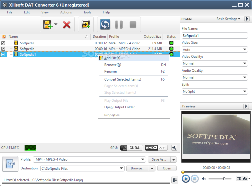This screenshot has width=252, height=186.
Task: Click the wrench GPU settings icon
Action: coord(174,148)
